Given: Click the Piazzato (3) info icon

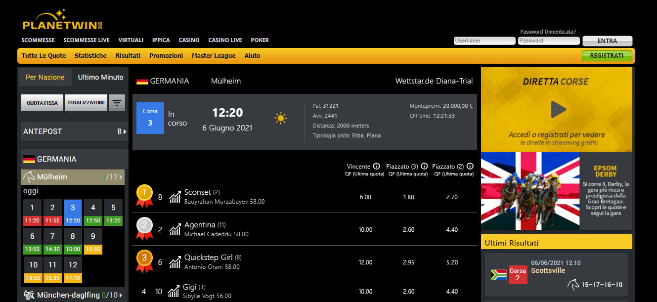Looking at the screenshot, I should pos(424,167).
